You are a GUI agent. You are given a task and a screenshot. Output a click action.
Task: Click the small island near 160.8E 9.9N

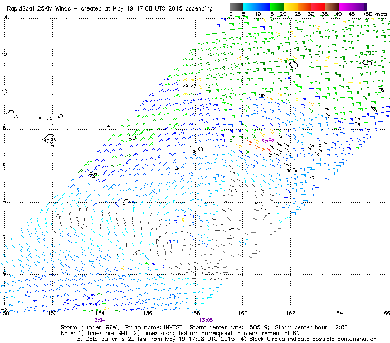pos(262,95)
